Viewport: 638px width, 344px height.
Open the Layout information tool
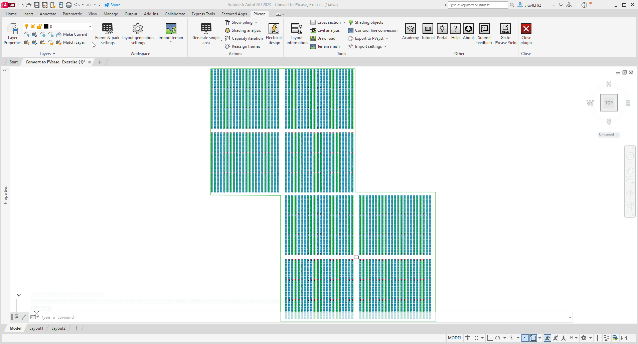coord(297,33)
